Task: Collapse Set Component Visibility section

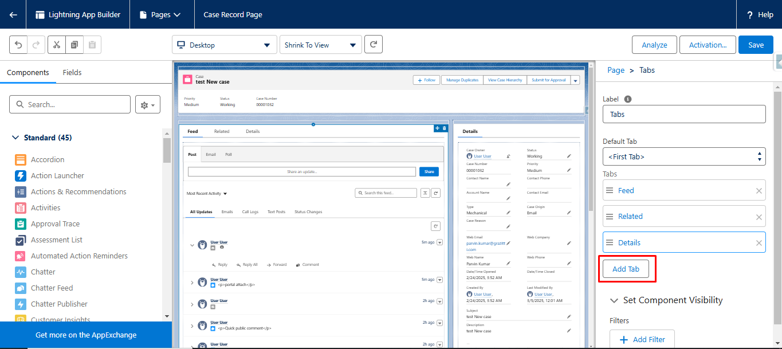Action: pyautogui.click(x=614, y=300)
